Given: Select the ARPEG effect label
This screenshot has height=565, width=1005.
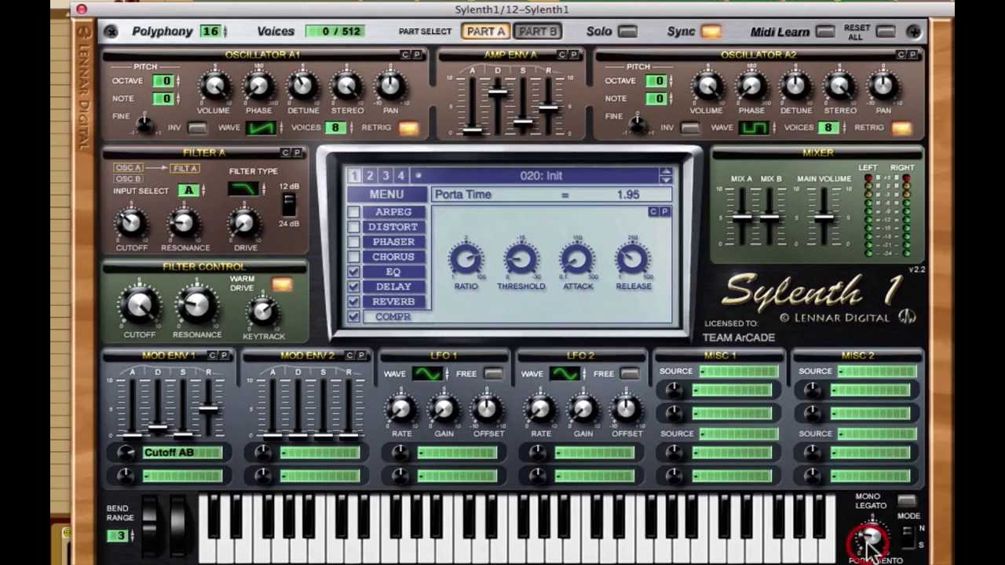Looking at the screenshot, I should (393, 212).
